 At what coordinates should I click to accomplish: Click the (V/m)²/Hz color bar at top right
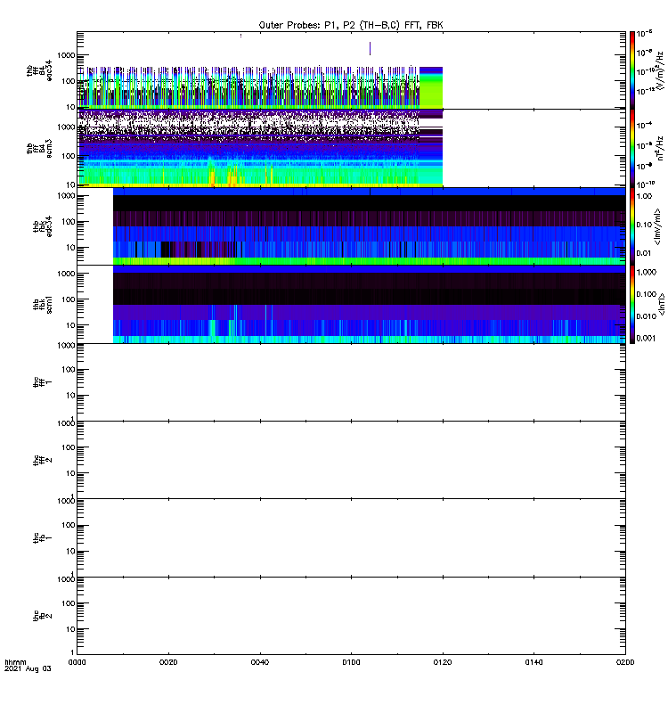click(x=632, y=70)
